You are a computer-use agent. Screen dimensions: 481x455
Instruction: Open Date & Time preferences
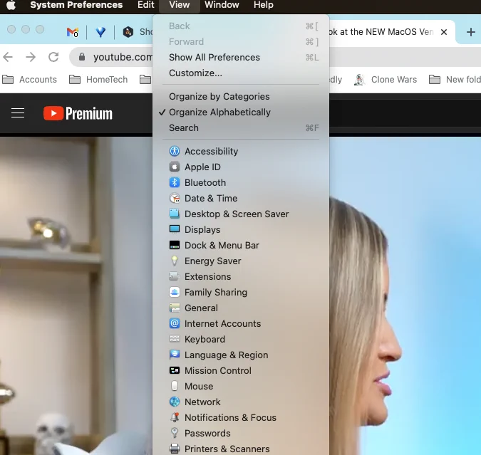pyautogui.click(x=241, y=198)
